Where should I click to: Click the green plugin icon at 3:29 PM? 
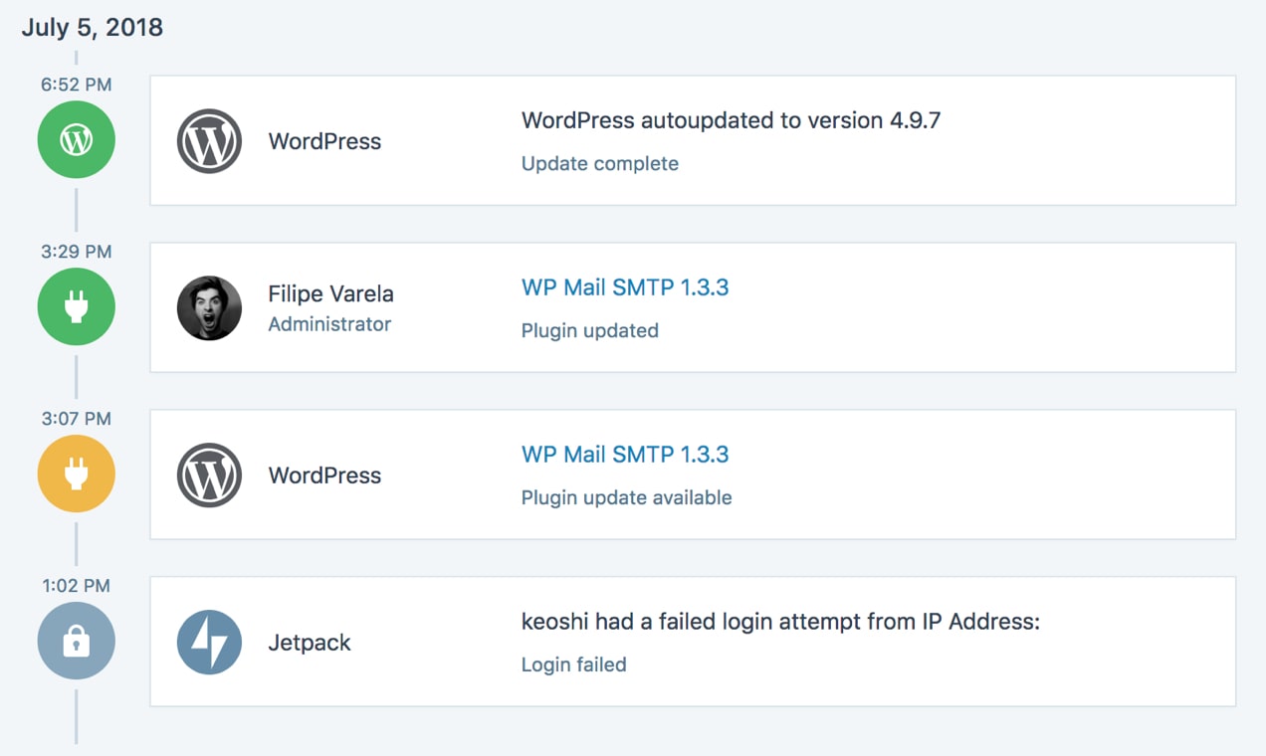[x=77, y=307]
